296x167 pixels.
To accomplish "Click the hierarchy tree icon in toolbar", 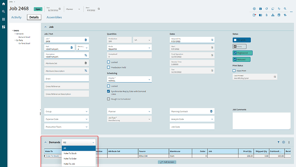I will click(x=273, y=15).
